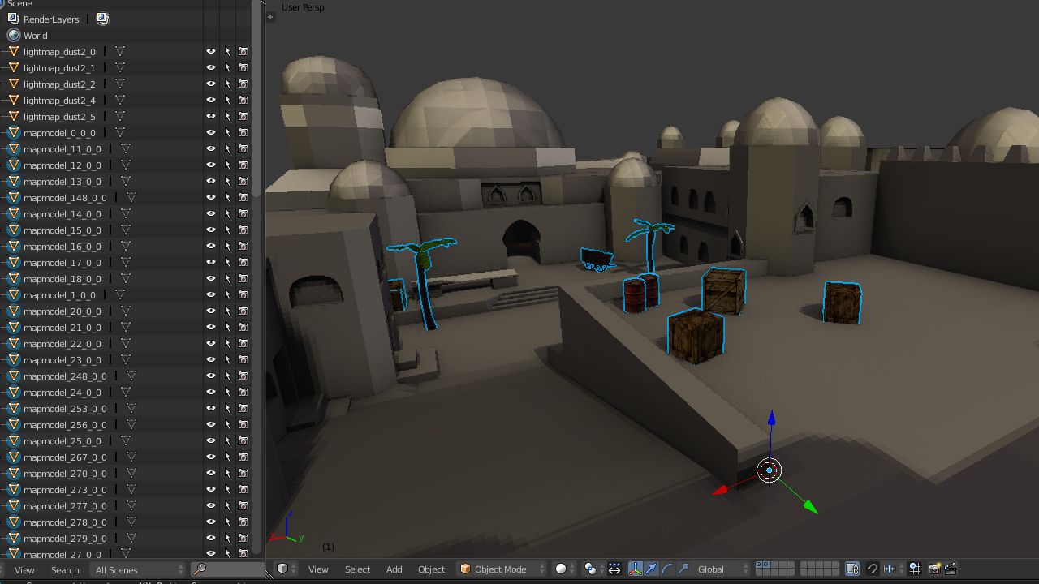The width and height of the screenshot is (1039, 584).
Task: Toggle selectability cursor for lightmap_dust2_2
Action: coord(227,84)
